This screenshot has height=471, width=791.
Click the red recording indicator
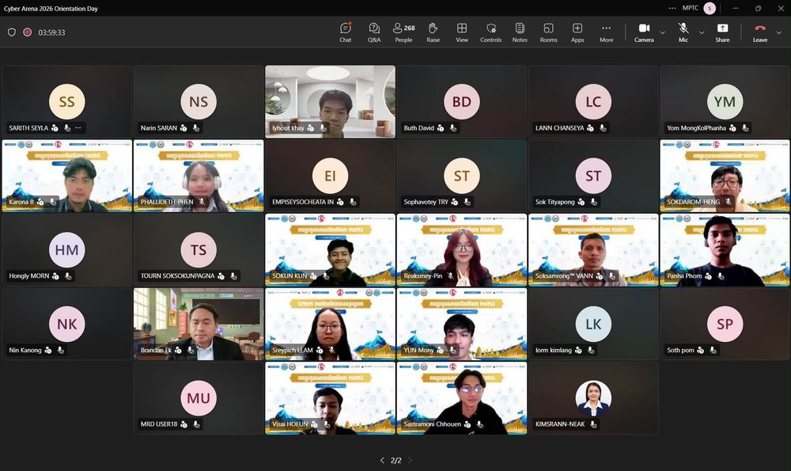click(x=27, y=32)
